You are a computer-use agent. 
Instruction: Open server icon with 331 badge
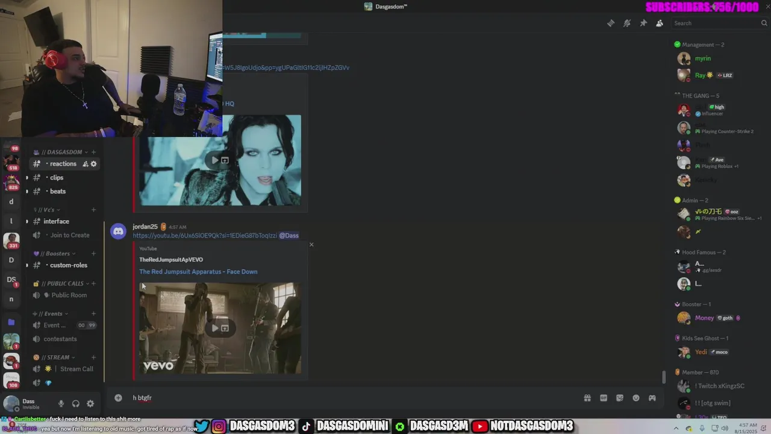coord(11,240)
